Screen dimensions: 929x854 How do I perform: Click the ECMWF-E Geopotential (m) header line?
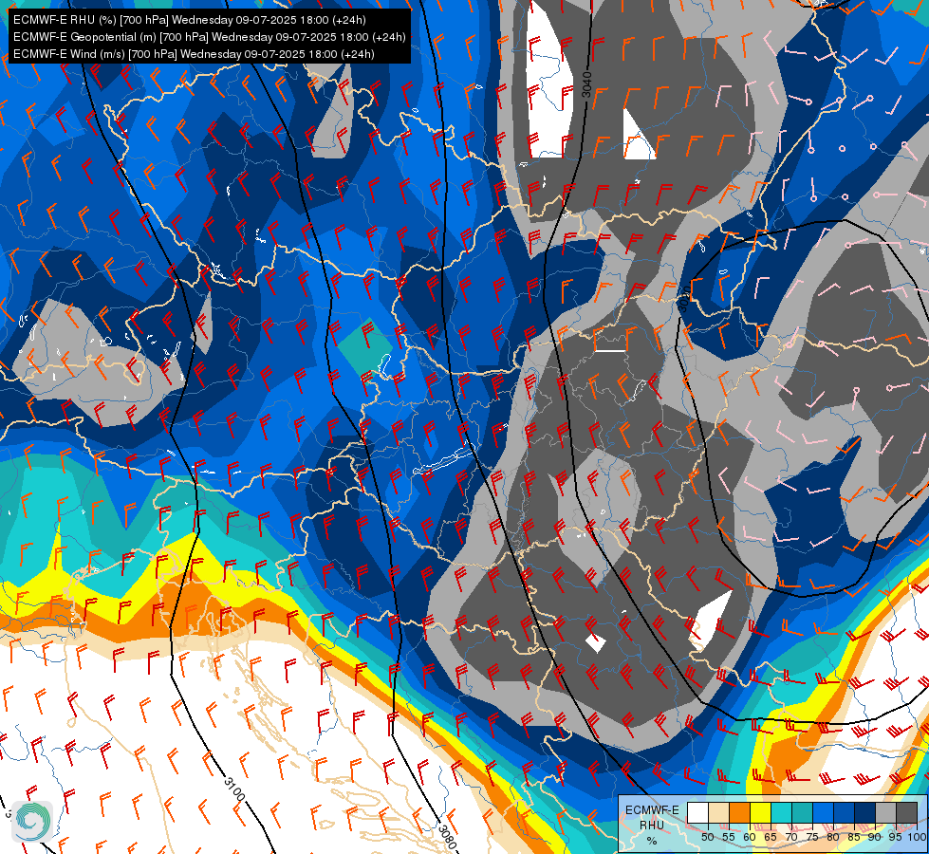[x=209, y=37]
